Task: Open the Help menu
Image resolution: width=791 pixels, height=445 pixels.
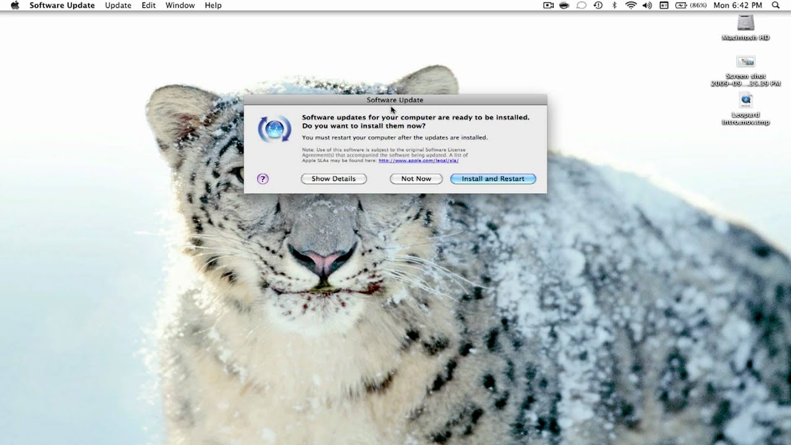Action: pos(213,5)
